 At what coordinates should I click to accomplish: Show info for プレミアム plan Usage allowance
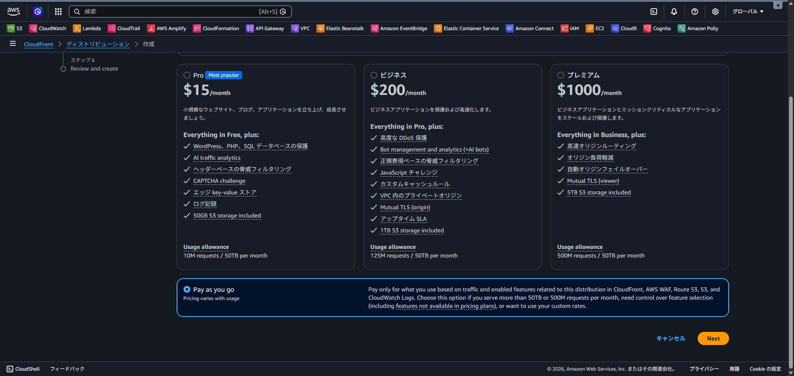pos(580,247)
